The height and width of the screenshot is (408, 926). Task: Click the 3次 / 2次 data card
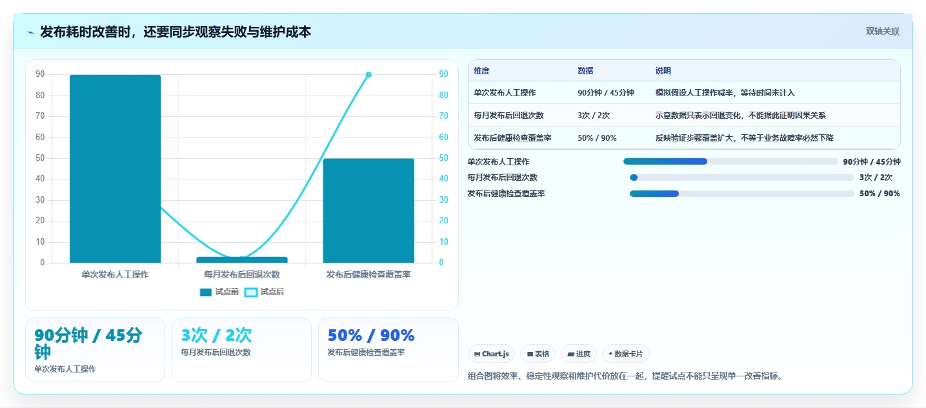tap(241, 350)
